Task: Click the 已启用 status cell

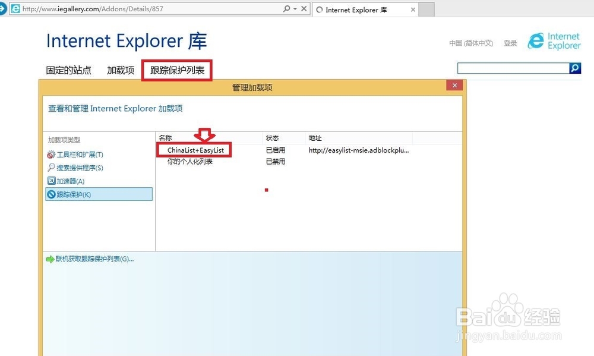Action: 276,150
